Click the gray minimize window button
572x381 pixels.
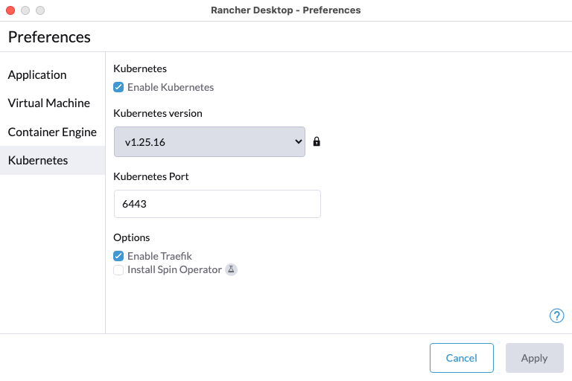pos(25,10)
